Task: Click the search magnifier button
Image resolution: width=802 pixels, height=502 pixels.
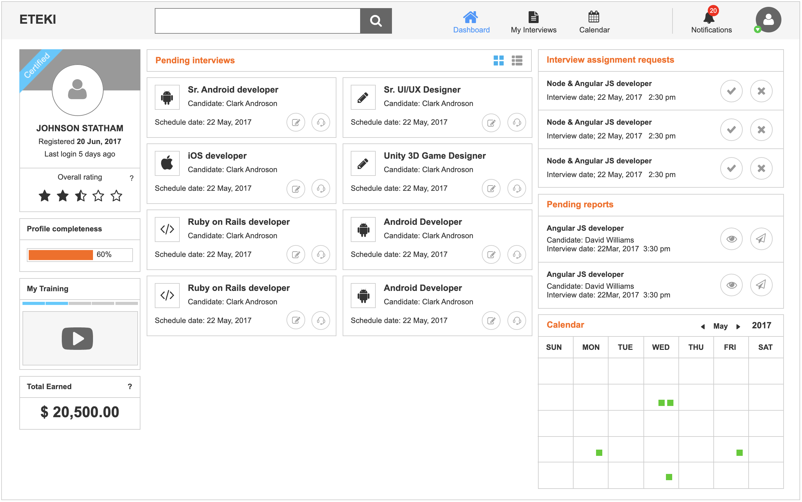Action: pyautogui.click(x=376, y=21)
